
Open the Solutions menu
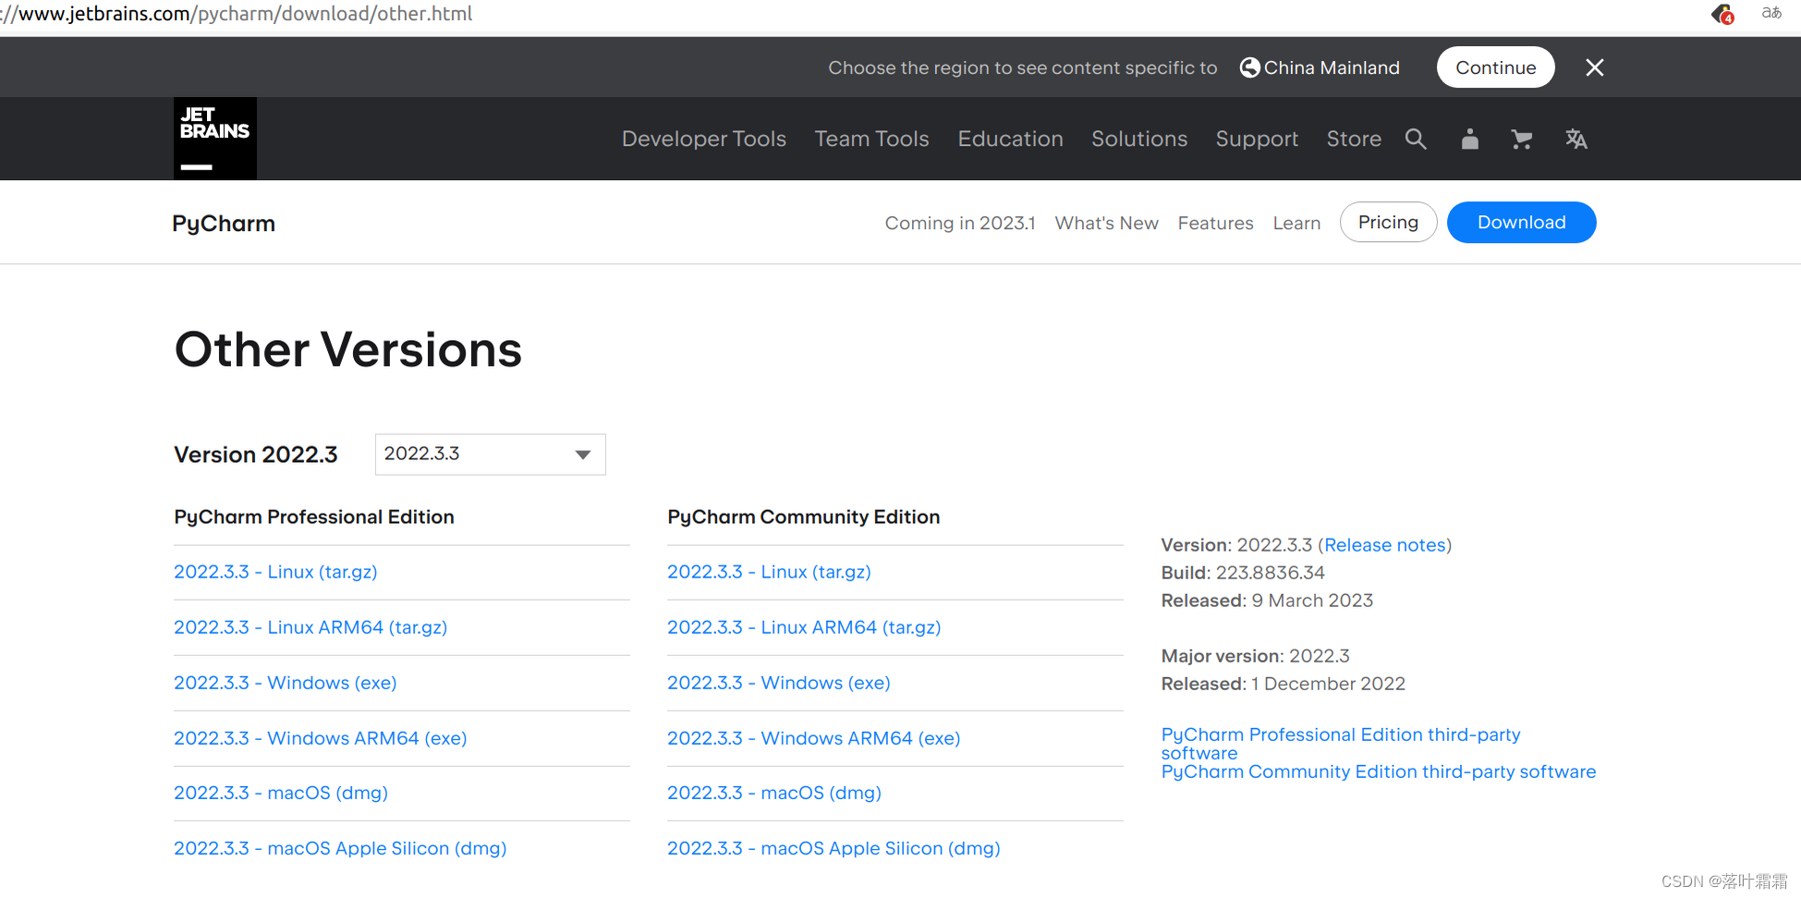(1139, 139)
